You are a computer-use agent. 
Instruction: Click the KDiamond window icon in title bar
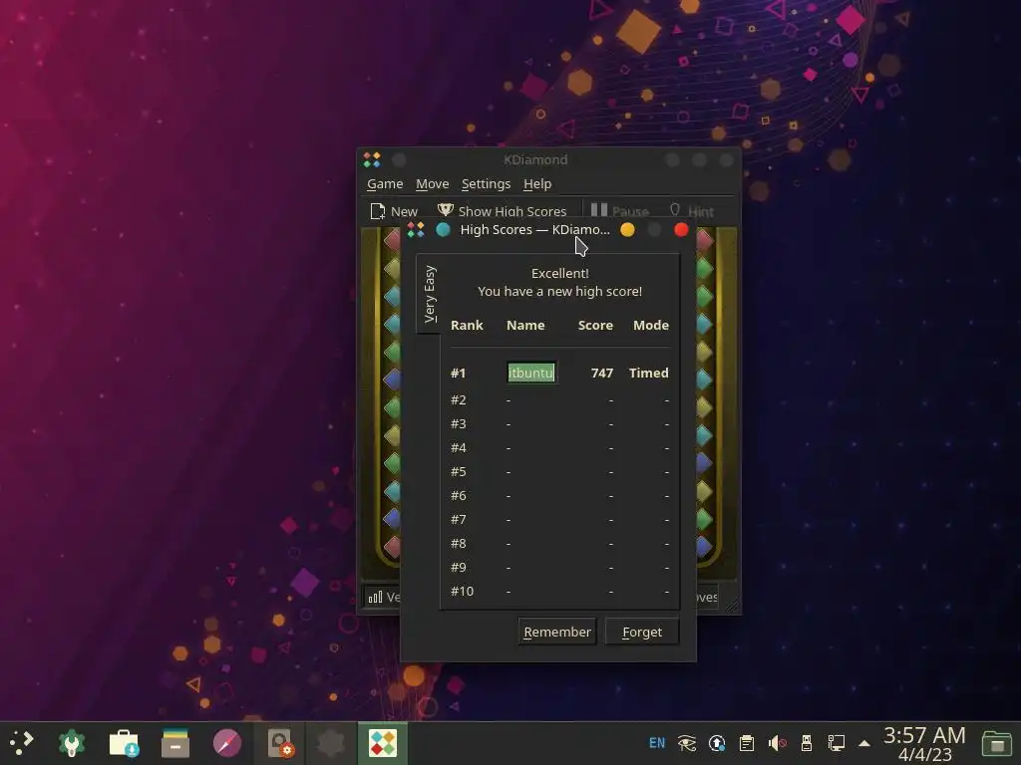[x=372, y=159]
